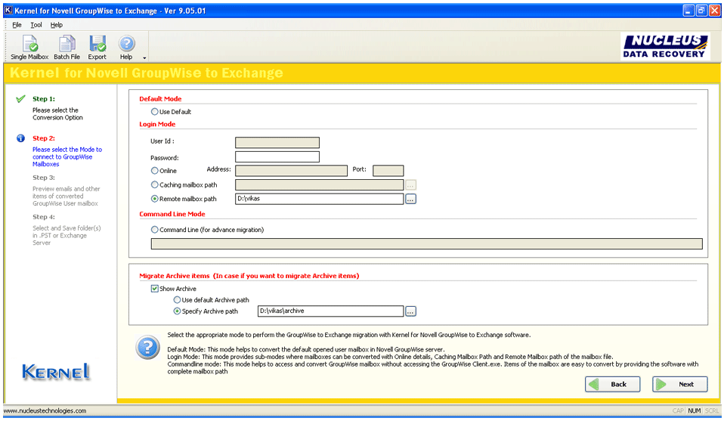
Task: Open the Tool menu
Action: pyautogui.click(x=36, y=25)
